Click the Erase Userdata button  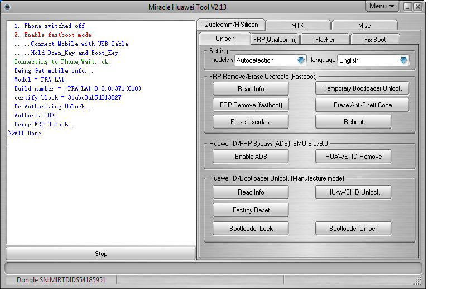pos(251,122)
